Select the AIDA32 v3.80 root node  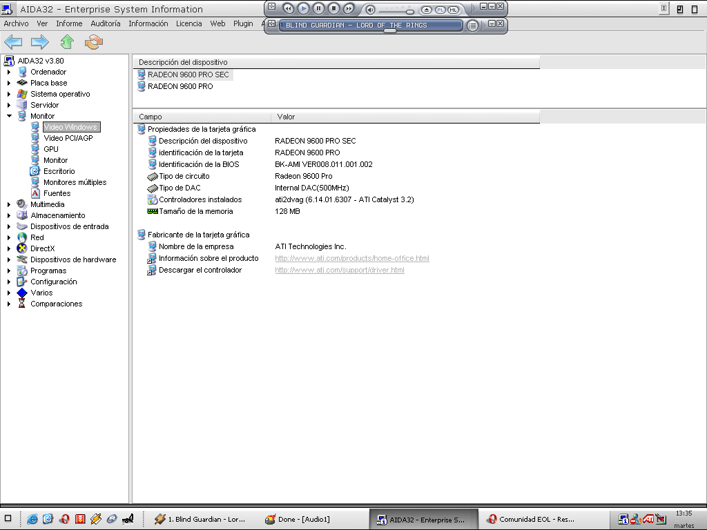click(41, 61)
